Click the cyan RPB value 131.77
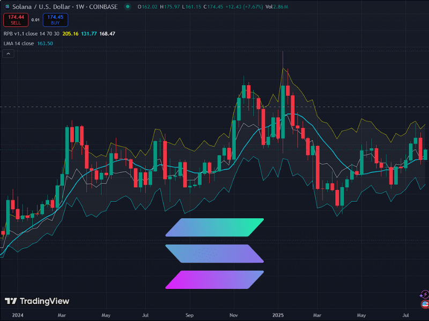The width and height of the screenshot is (429, 321). [x=89, y=34]
